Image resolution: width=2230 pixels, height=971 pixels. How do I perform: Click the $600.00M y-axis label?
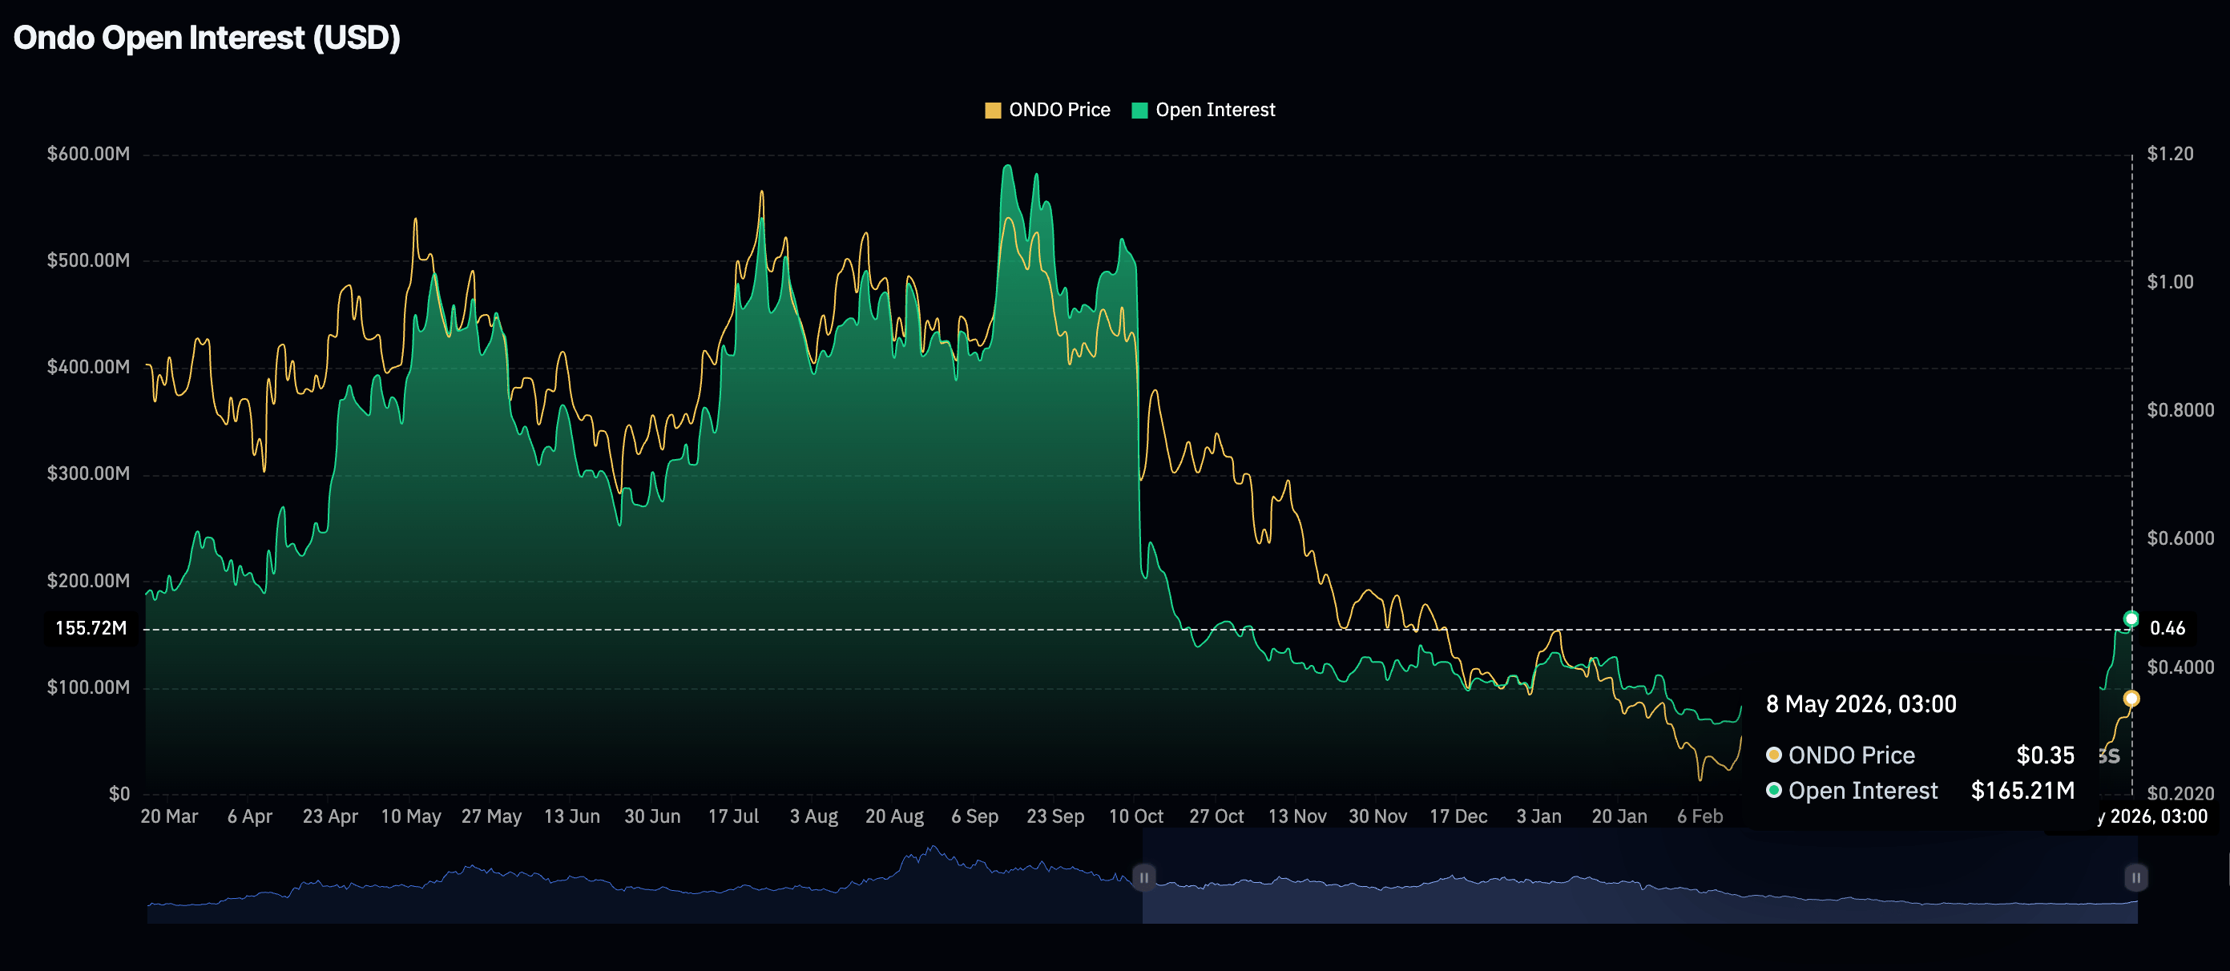click(x=88, y=154)
